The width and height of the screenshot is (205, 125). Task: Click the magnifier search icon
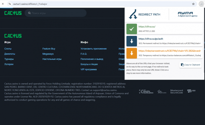pos(29,13)
